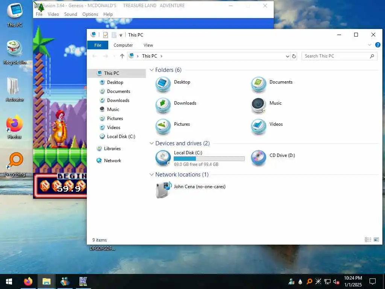
Task: Click the This PC address breadcrumb
Action: tap(149, 56)
